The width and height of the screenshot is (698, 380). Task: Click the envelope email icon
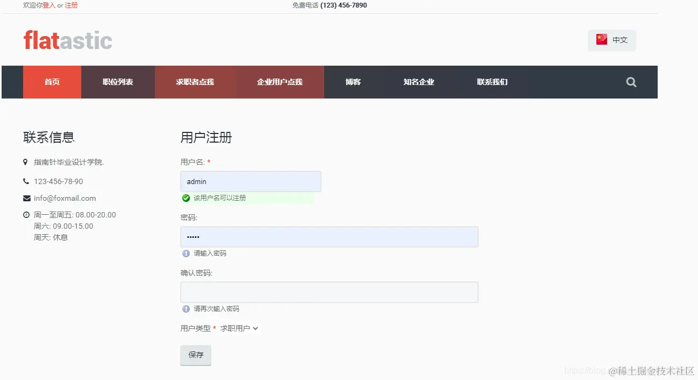pyautogui.click(x=26, y=198)
